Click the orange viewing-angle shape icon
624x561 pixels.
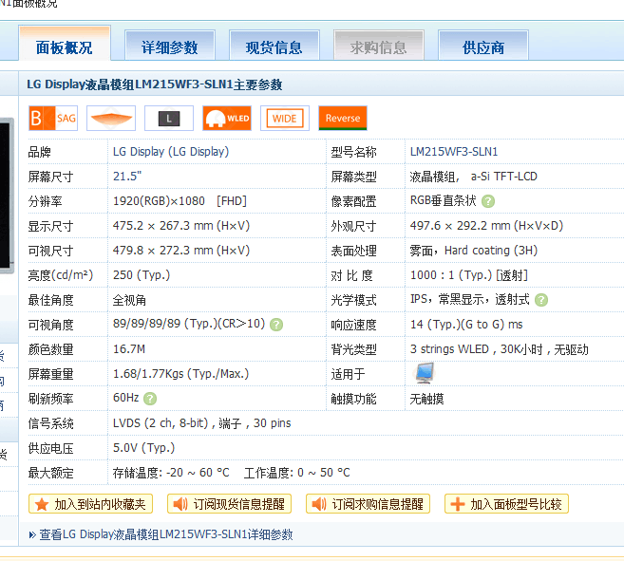pyautogui.click(x=111, y=118)
